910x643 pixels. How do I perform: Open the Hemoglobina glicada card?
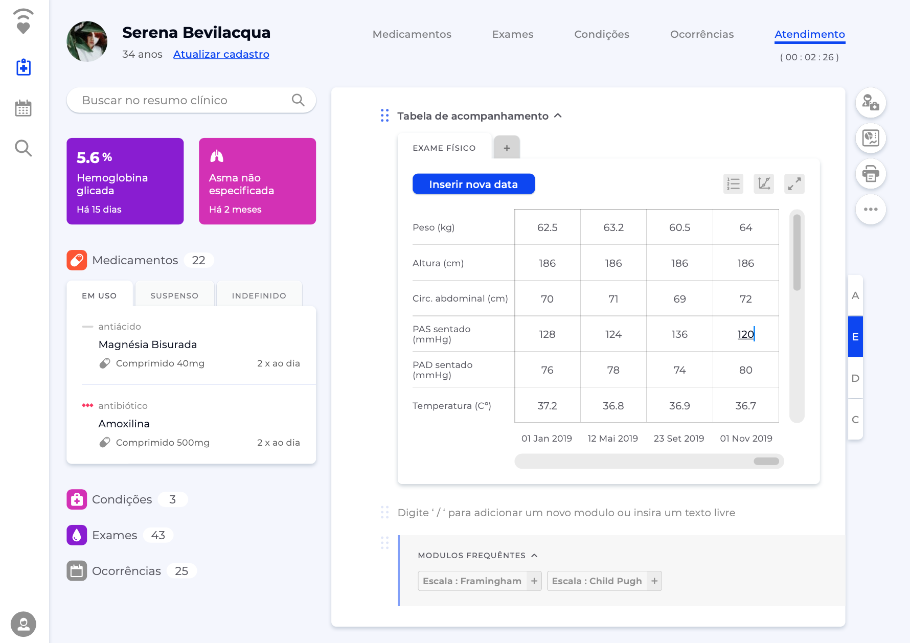coord(125,181)
